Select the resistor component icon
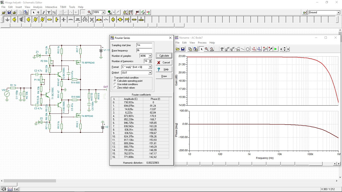This screenshot has width=342, height=192. click(x=49, y=19)
